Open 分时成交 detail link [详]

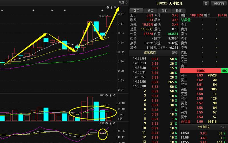tap(223, 127)
